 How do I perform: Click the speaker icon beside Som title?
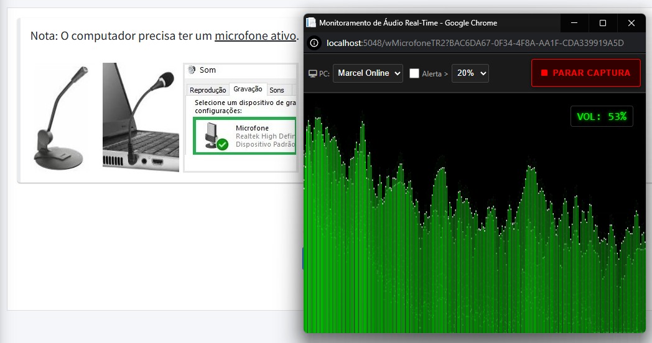(x=192, y=70)
